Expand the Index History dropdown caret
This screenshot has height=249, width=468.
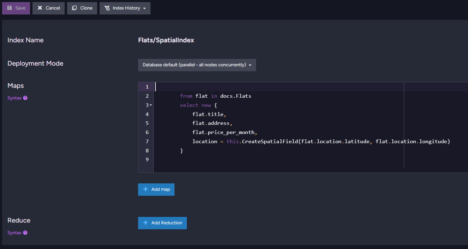coord(144,8)
